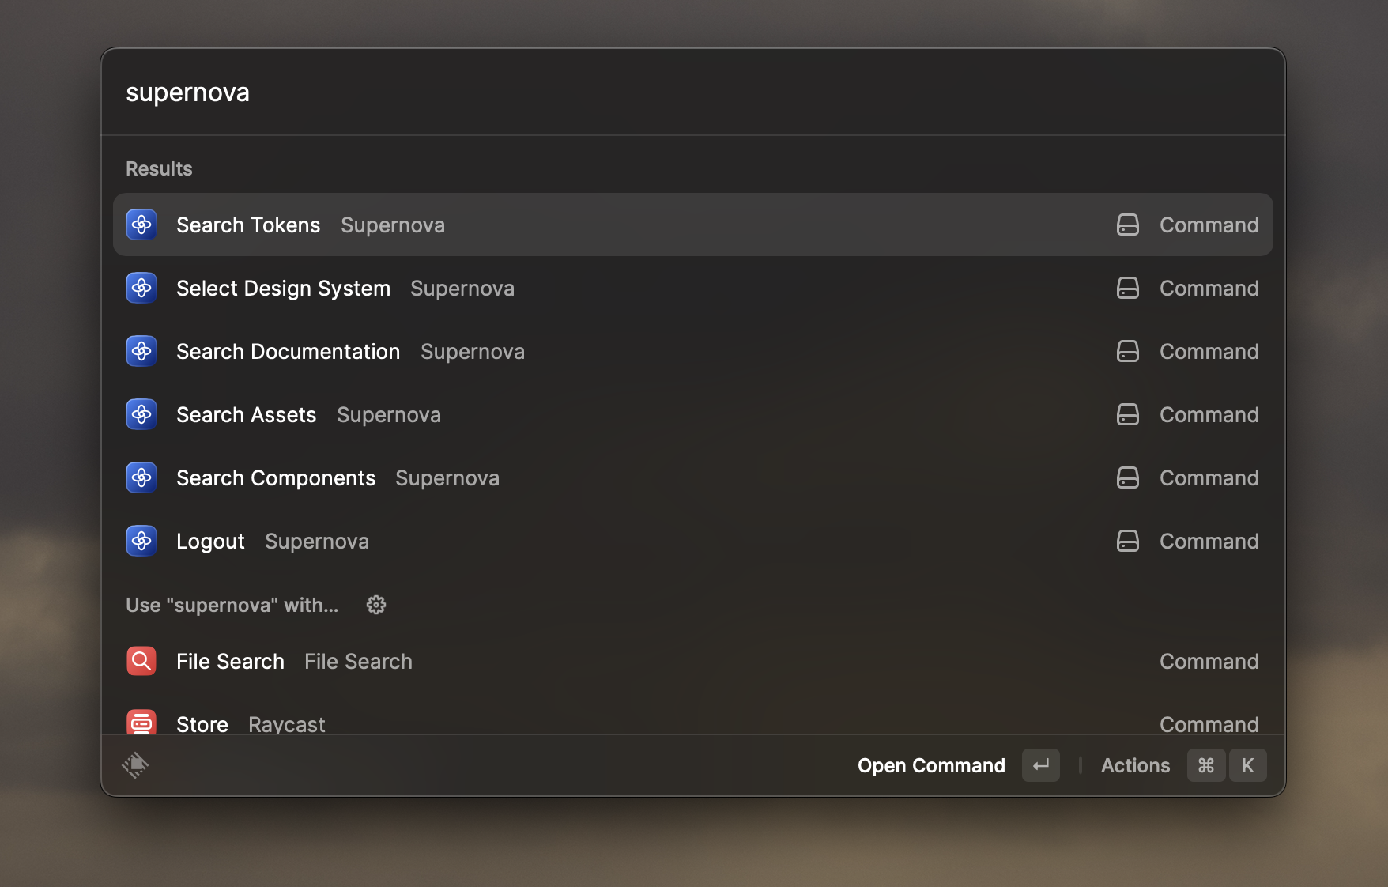Launch the Search Documentation command

point(693,351)
